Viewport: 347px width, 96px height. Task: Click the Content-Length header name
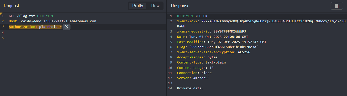[x=191, y=68]
